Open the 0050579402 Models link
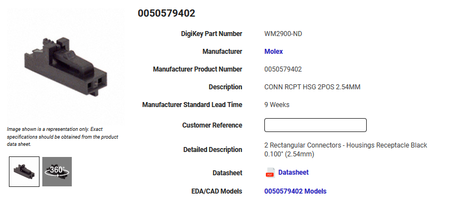 point(296,191)
